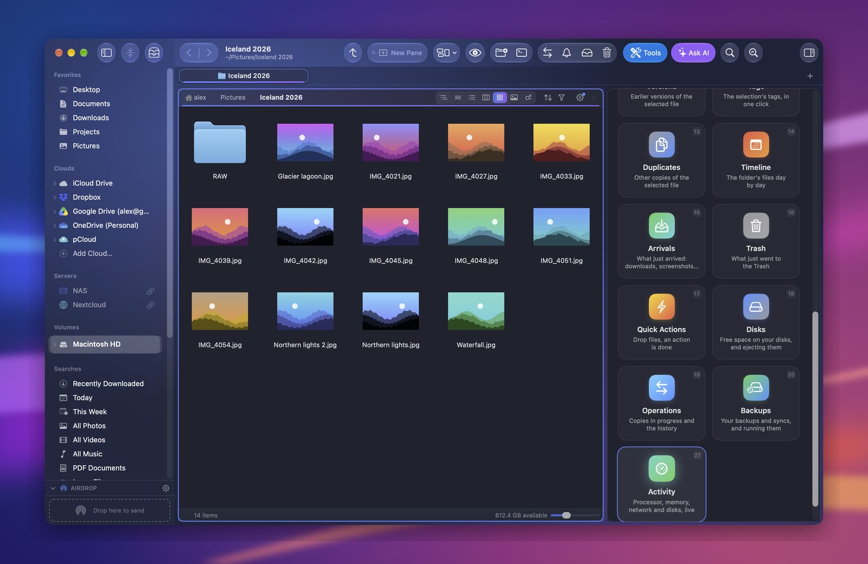Select the Waterfall.jpg thumbnail
868x564 pixels.
pyautogui.click(x=476, y=311)
